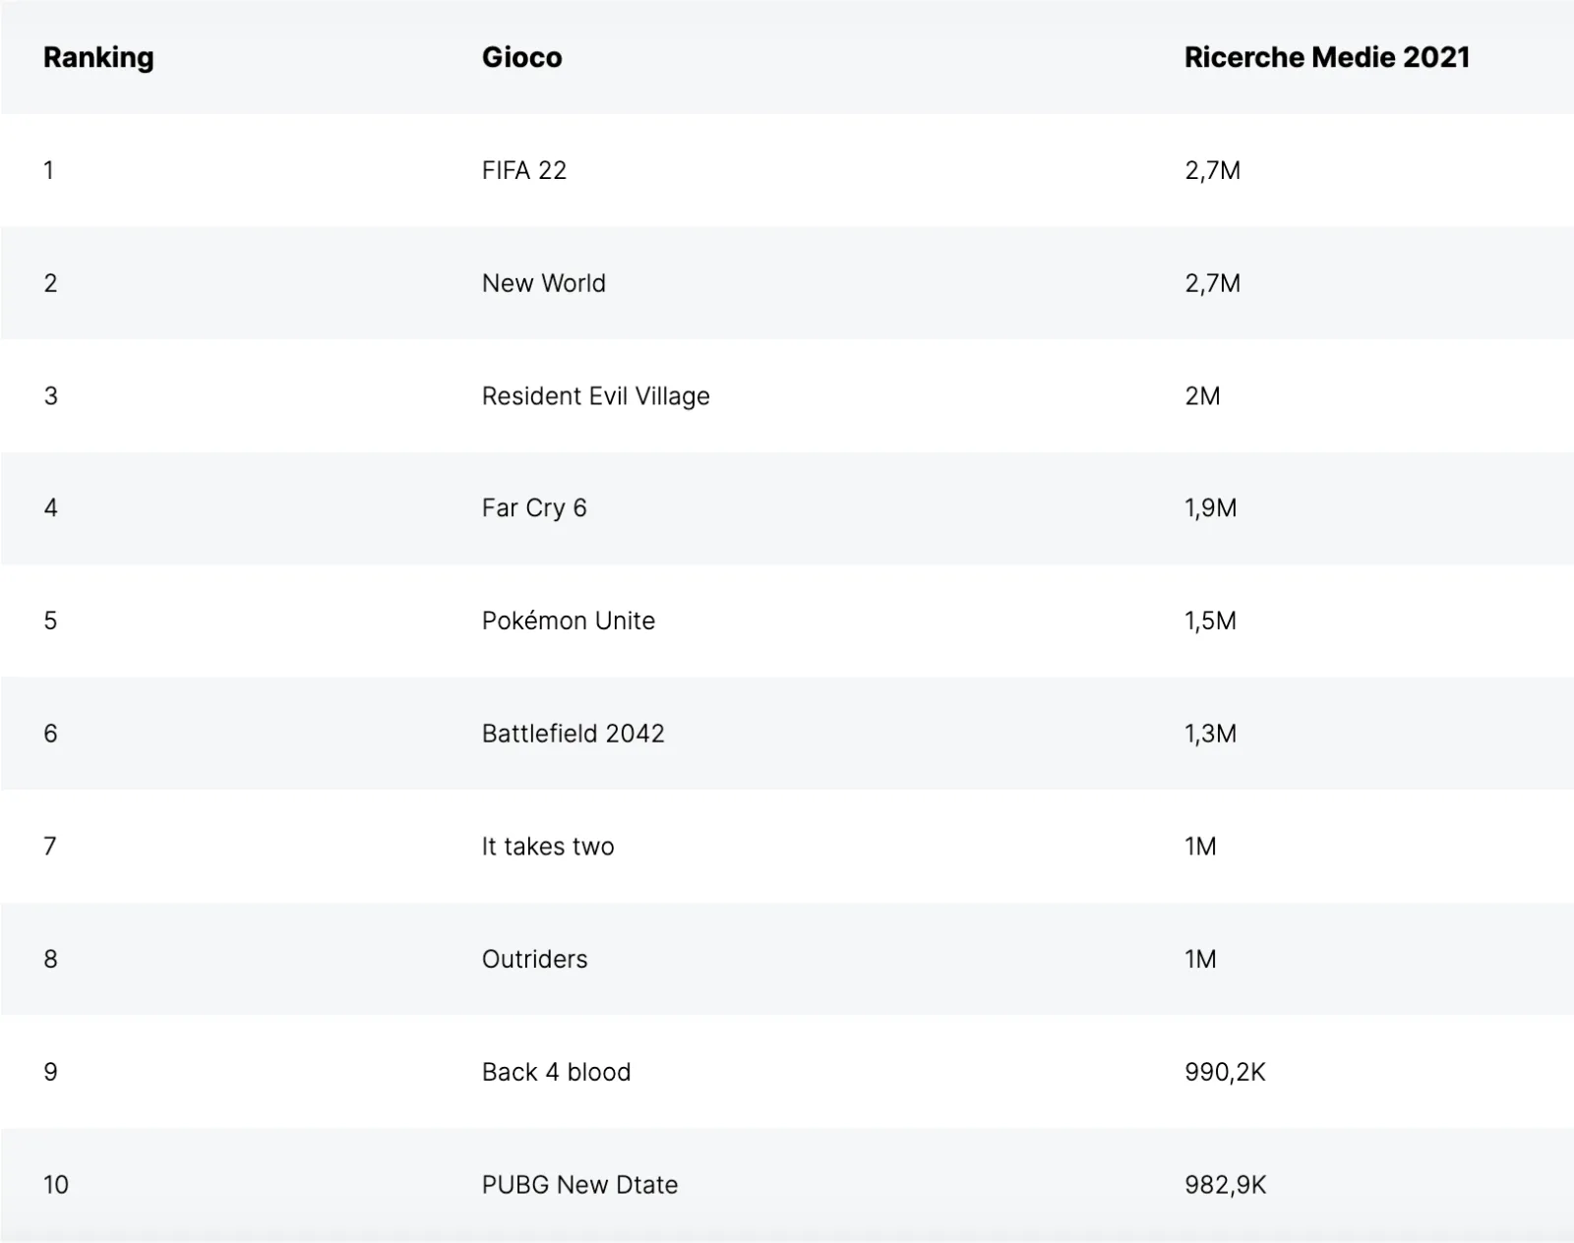
Task: Click ranking number 2 in New World row
Action: (x=50, y=283)
